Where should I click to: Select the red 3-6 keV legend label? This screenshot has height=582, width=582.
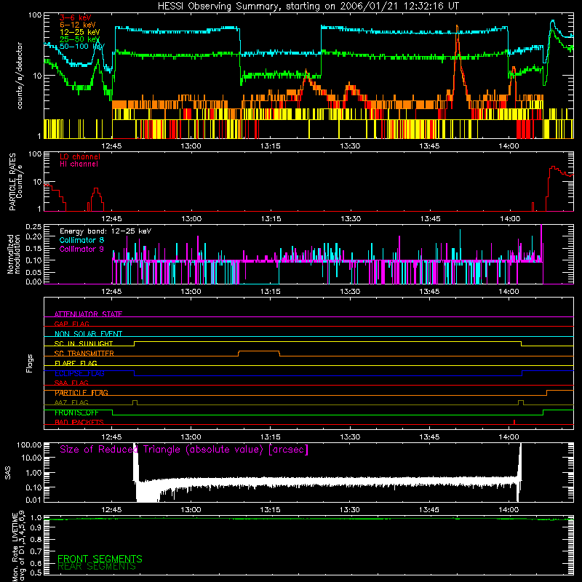pyautogui.click(x=75, y=17)
